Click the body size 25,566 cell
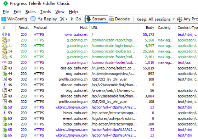Viewport: 198px width, 139px height. [x=148, y=51]
